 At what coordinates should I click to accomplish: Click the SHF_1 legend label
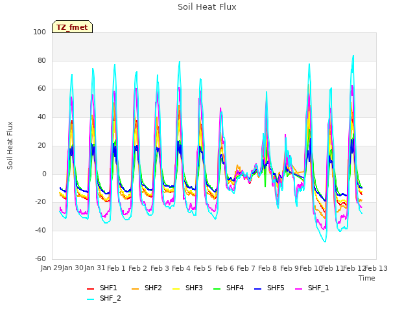click(318, 288)
